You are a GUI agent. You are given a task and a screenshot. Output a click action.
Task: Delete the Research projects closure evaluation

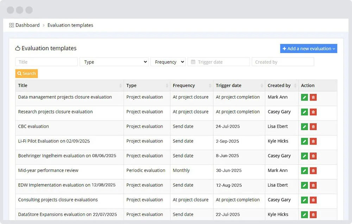313,112
